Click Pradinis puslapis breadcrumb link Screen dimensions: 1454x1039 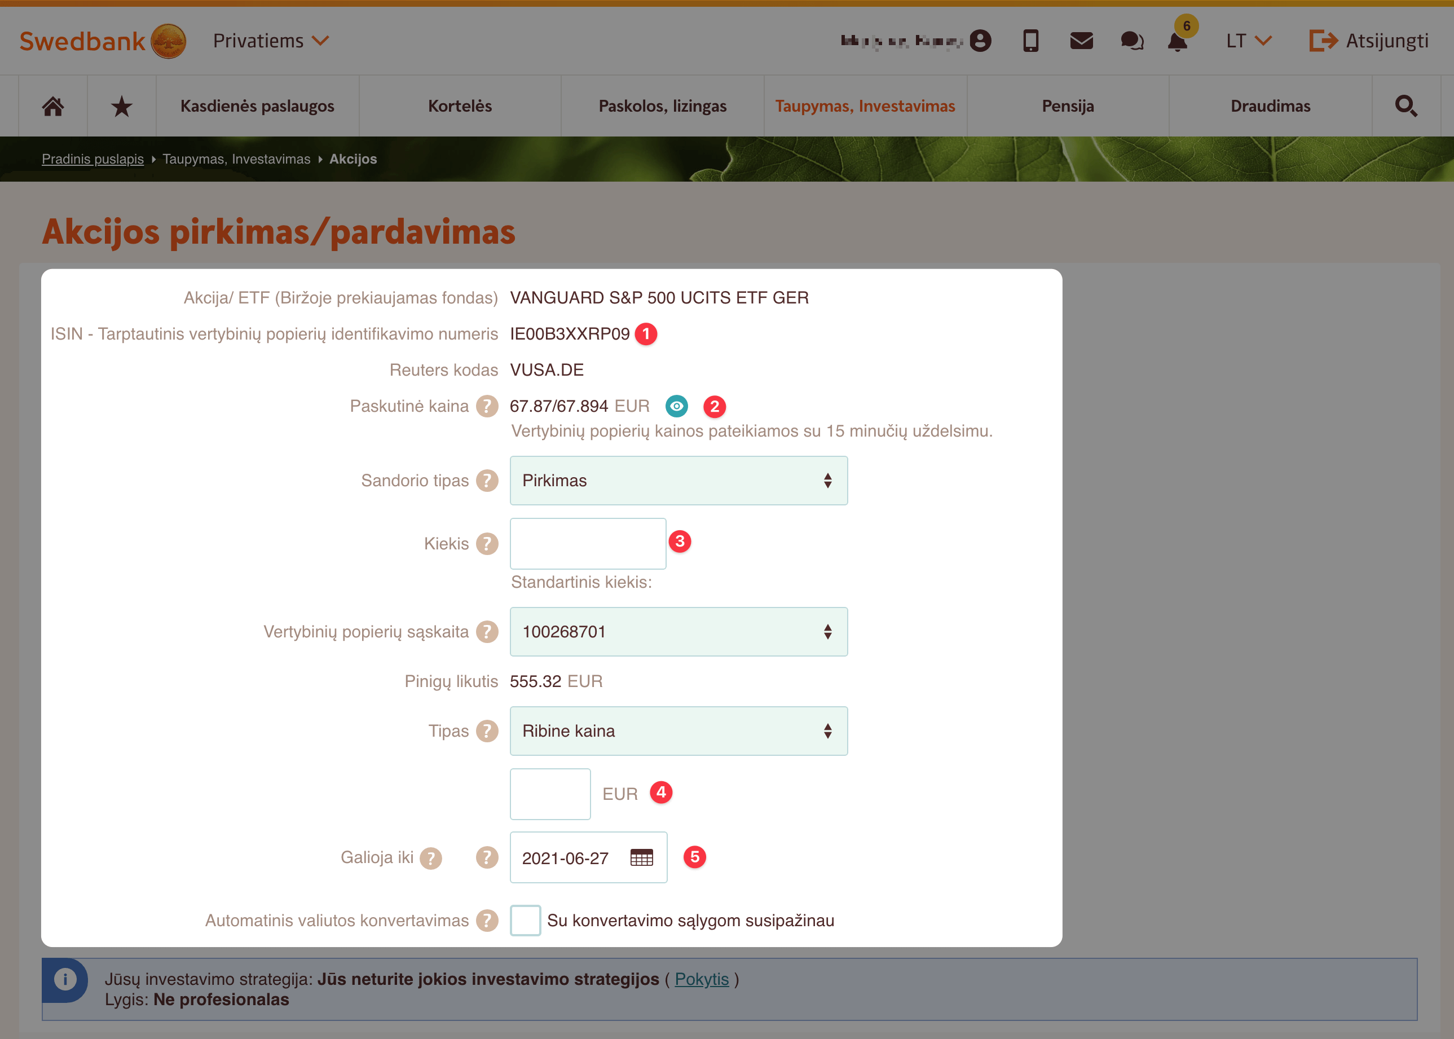92,159
